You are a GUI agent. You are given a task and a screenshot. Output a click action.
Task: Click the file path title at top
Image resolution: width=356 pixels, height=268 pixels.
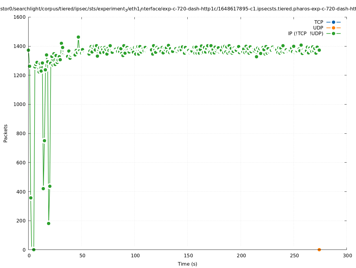pos(178,9)
